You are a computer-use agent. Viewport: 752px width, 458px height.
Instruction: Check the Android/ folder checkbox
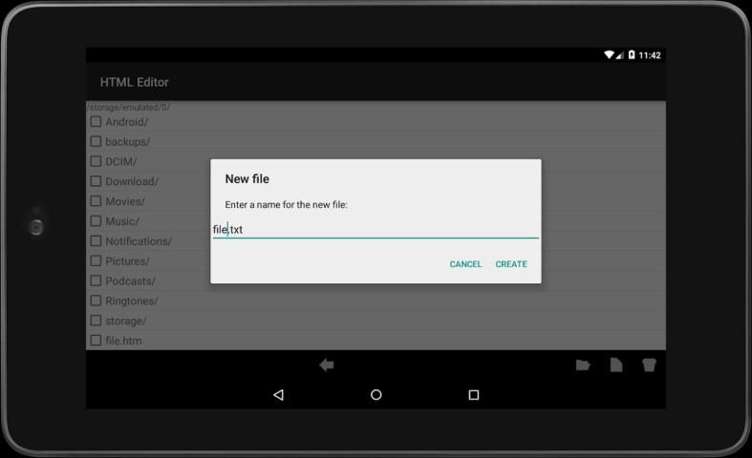pyautogui.click(x=96, y=122)
